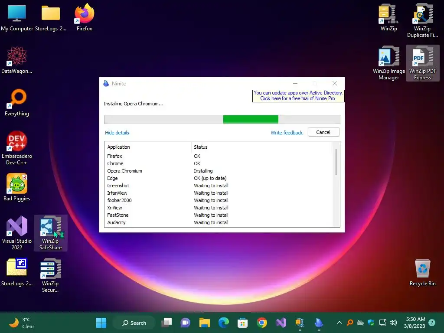The height and width of the screenshot is (333, 444).
Task: Select the WinZip Duplicate File Finder shortcut
Action: click(x=422, y=21)
